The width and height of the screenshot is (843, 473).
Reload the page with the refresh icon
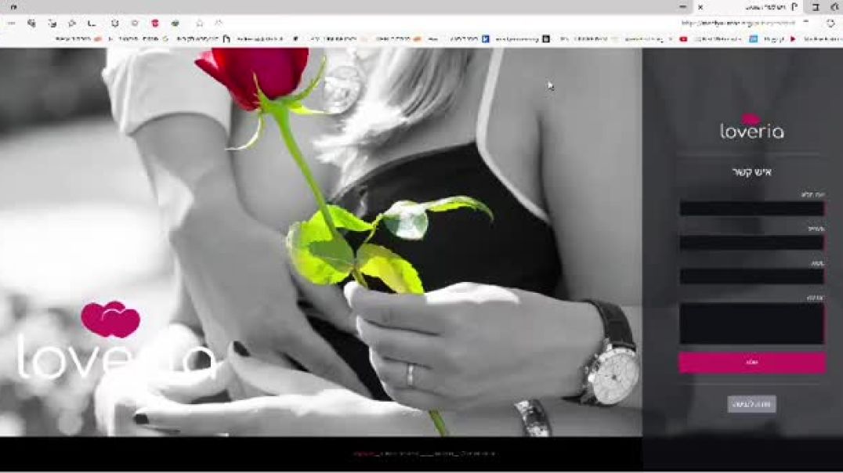click(830, 23)
